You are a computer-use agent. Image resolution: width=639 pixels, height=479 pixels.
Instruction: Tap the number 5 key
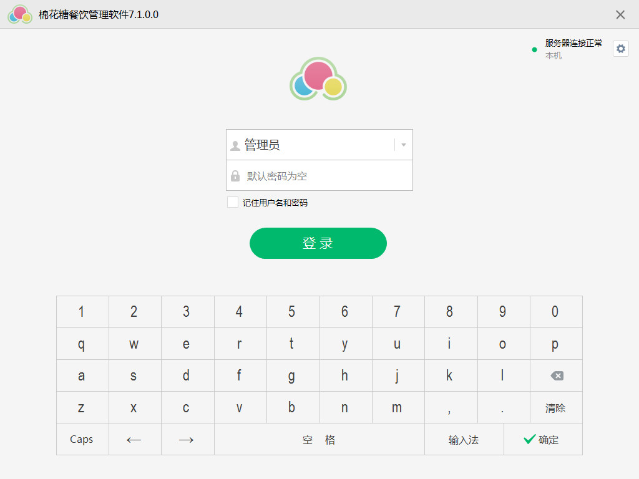click(293, 312)
